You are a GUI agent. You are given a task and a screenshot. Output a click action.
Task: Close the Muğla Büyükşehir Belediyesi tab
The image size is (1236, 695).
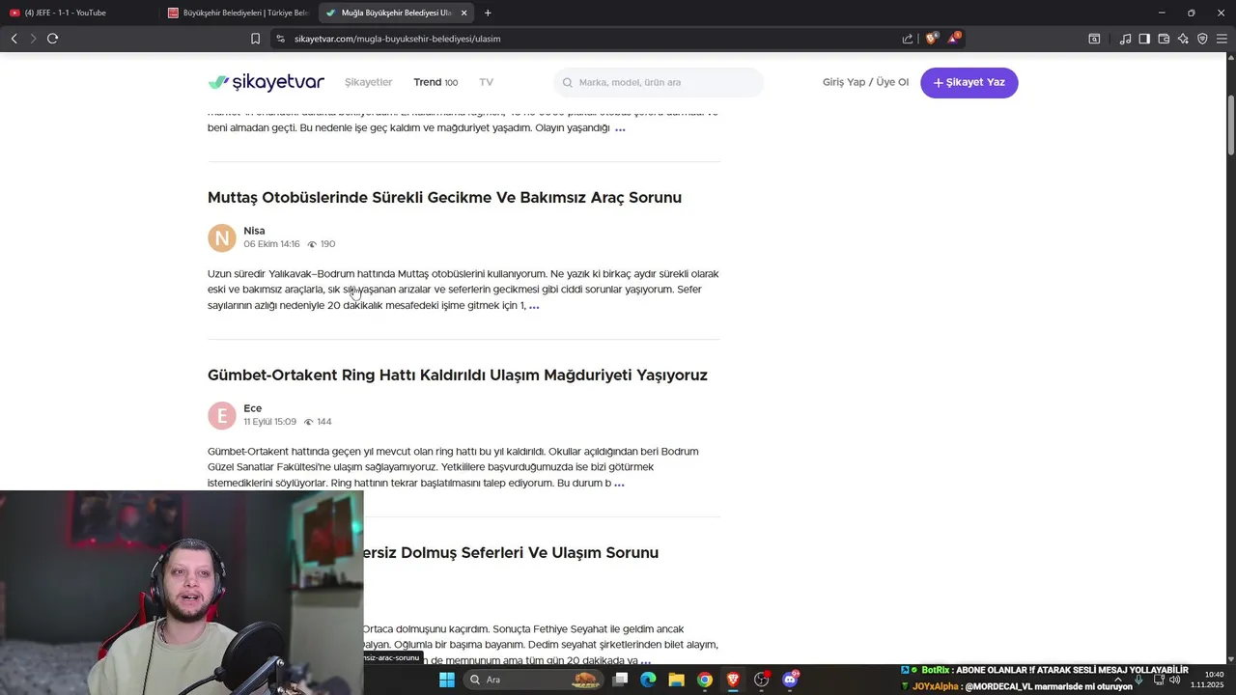464,13
